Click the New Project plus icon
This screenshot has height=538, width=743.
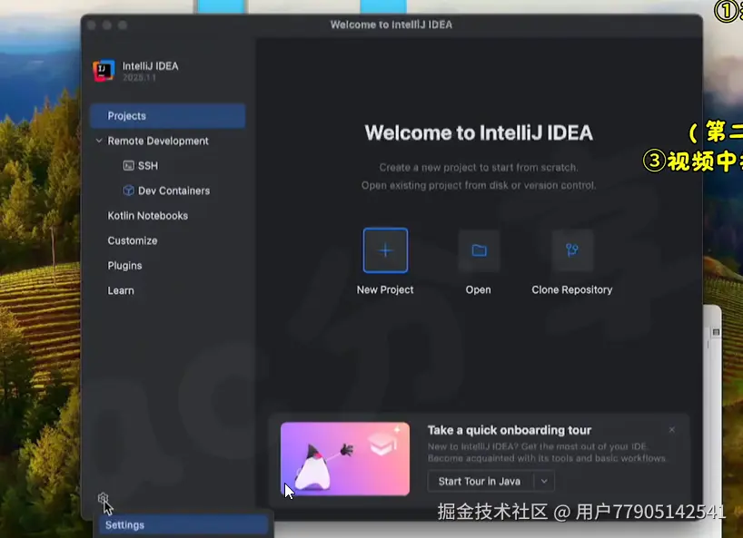tap(385, 250)
